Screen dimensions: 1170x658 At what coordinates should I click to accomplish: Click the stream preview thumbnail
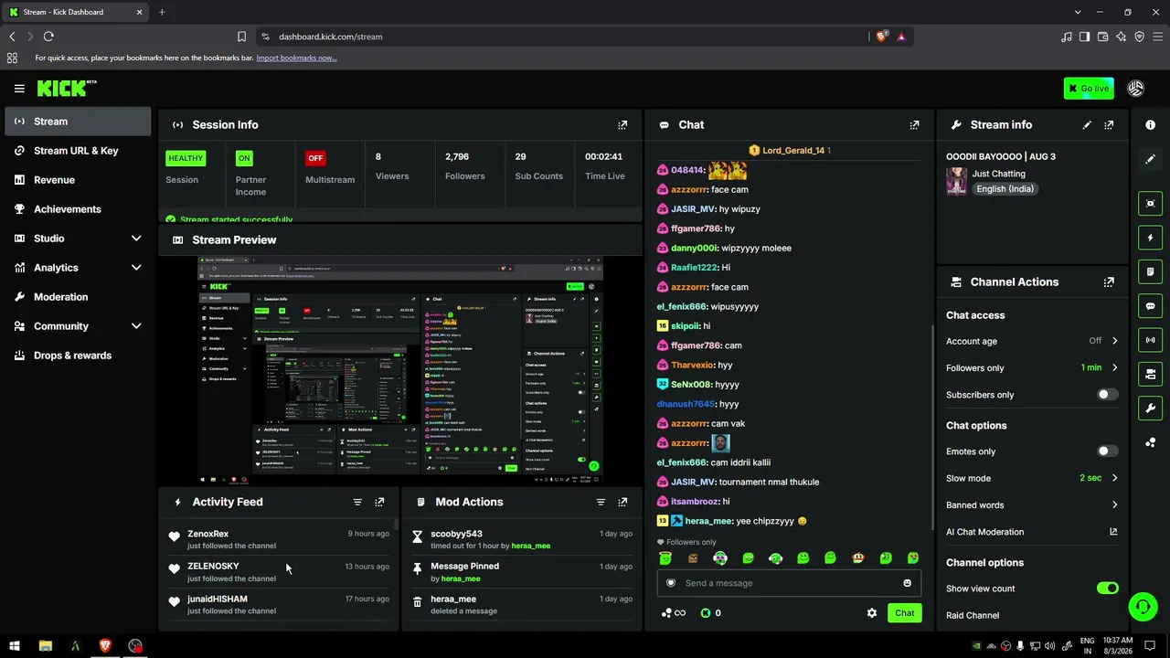pyautogui.click(x=400, y=370)
